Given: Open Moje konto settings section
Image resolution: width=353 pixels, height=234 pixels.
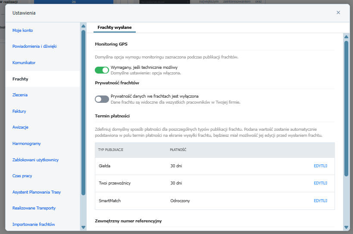Looking at the screenshot, I should tap(23, 31).
